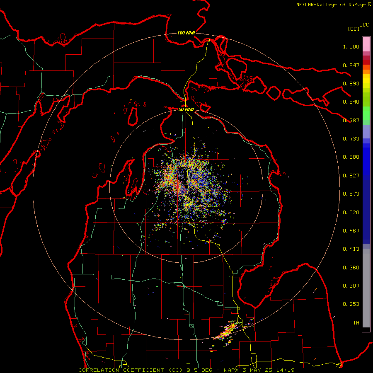Click the [CC] units label

pos(354,29)
